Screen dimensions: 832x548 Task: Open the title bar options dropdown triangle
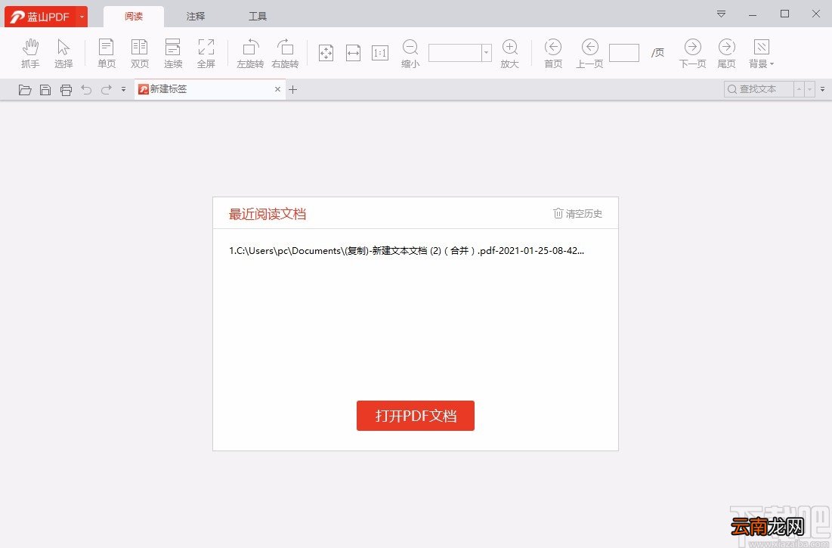tap(721, 14)
